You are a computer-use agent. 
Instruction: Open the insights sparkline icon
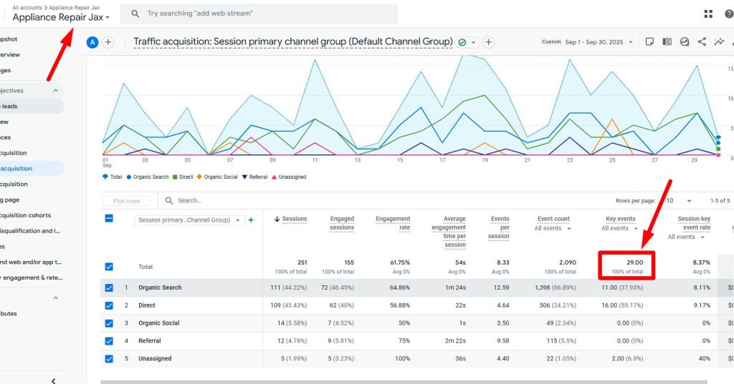coord(719,42)
